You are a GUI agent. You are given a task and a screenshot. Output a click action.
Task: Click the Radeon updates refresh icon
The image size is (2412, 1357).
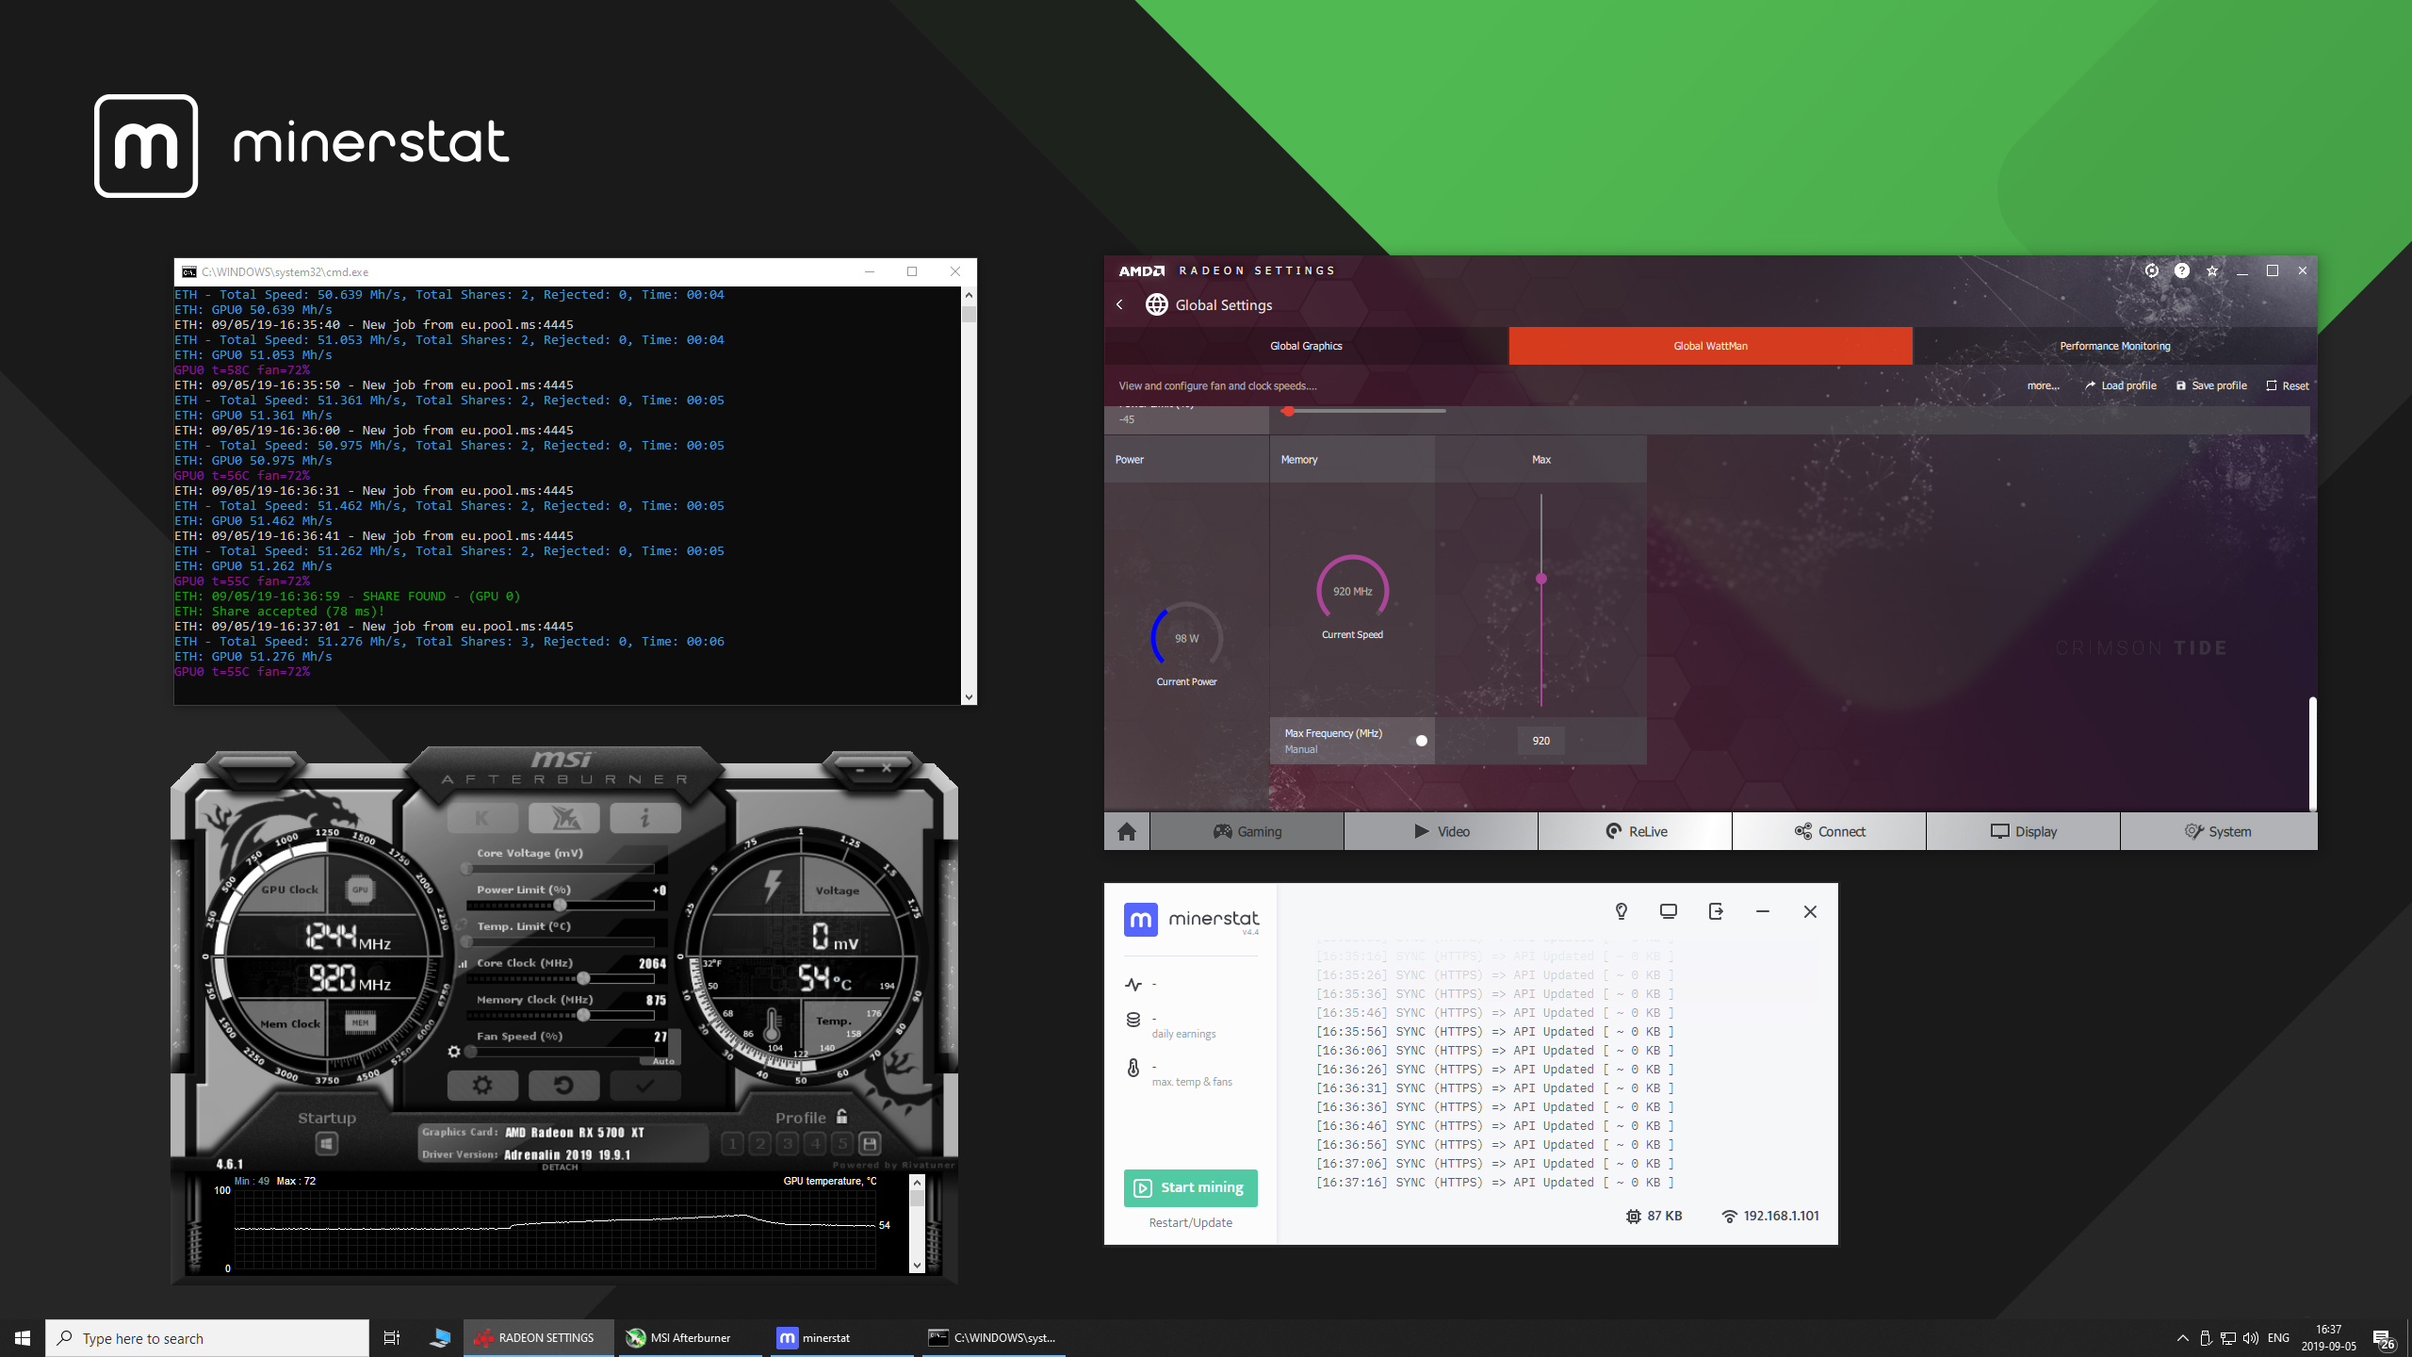click(2152, 270)
